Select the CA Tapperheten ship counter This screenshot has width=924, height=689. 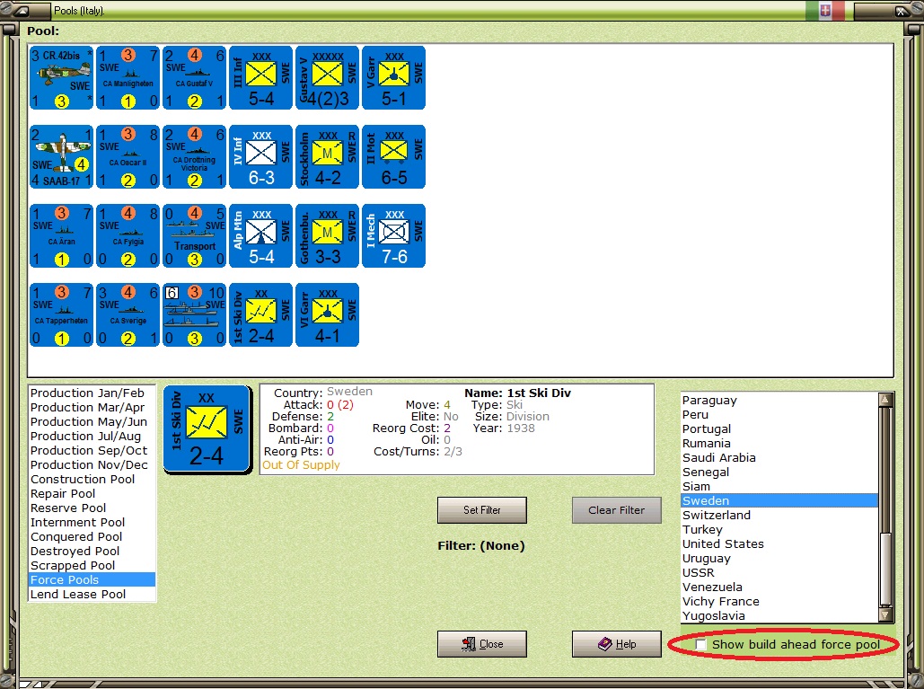(61, 314)
